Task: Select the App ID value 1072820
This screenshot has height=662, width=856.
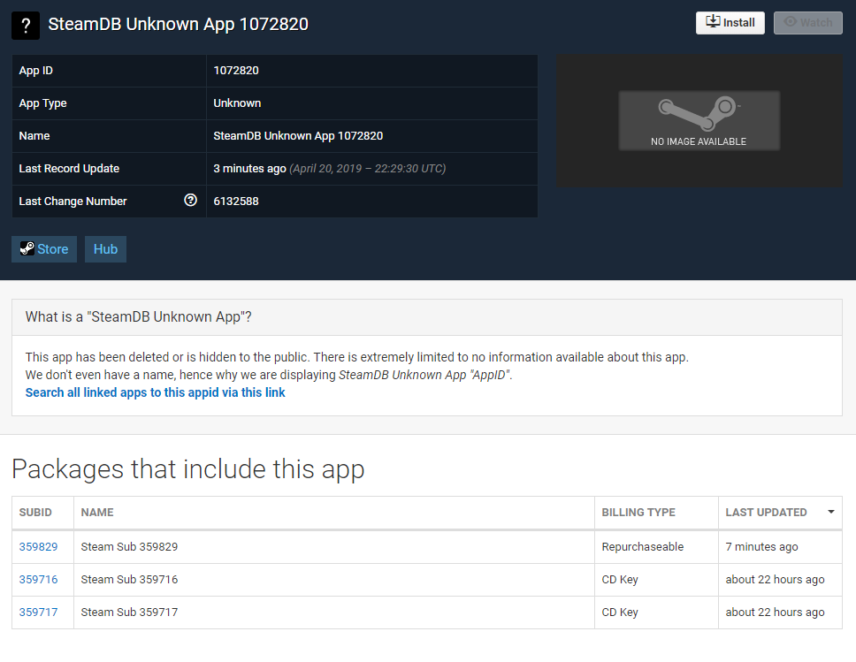Action: 236,71
